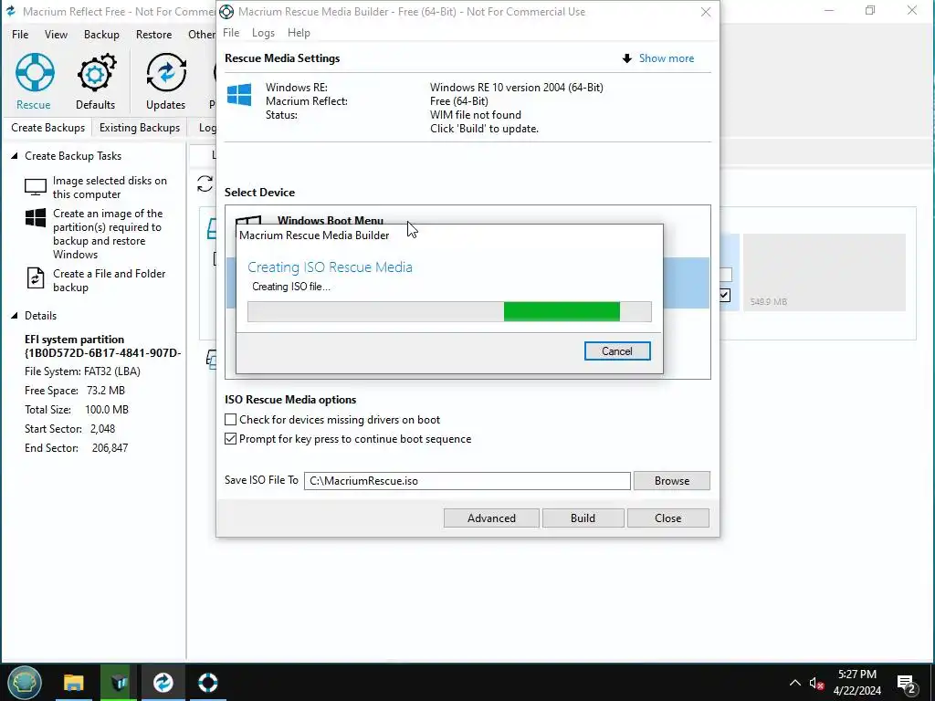Open File Explorer from the taskbar
The width and height of the screenshot is (935, 701).
pos(73,683)
